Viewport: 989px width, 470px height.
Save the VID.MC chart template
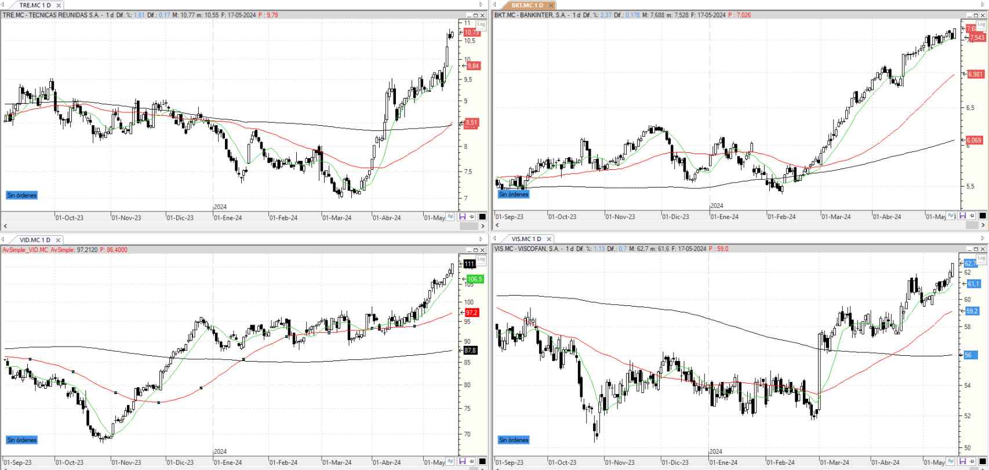pos(463,462)
